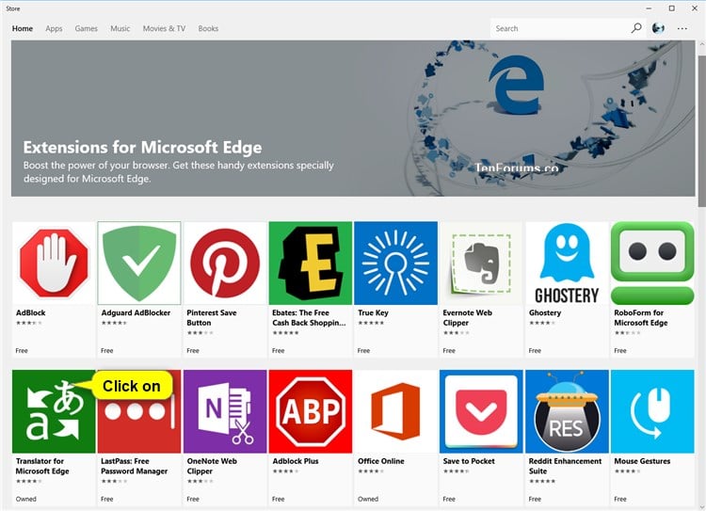The height and width of the screenshot is (511, 706).
Task: Click the Adblock Plus title text
Action: click(296, 461)
